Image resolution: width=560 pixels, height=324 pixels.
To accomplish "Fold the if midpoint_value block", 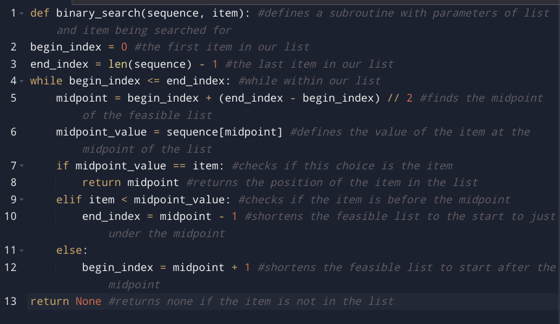I will tap(21, 166).
